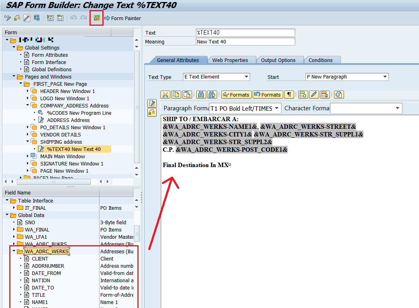The height and width of the screenshot is (308, 419).
Task: Toggle the Field List on/off icon
Action: [x=96, y=18]
